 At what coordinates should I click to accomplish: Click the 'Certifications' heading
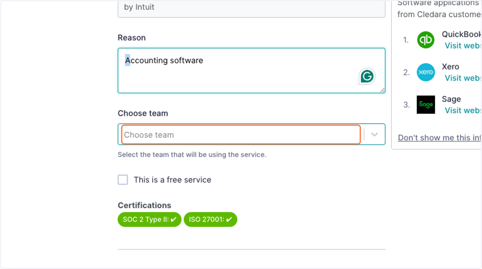144,205
